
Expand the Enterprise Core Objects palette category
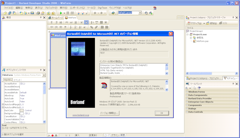[187, 102]
